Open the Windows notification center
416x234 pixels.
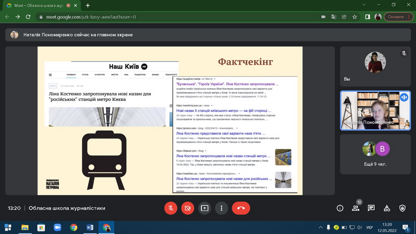[406, 227]
